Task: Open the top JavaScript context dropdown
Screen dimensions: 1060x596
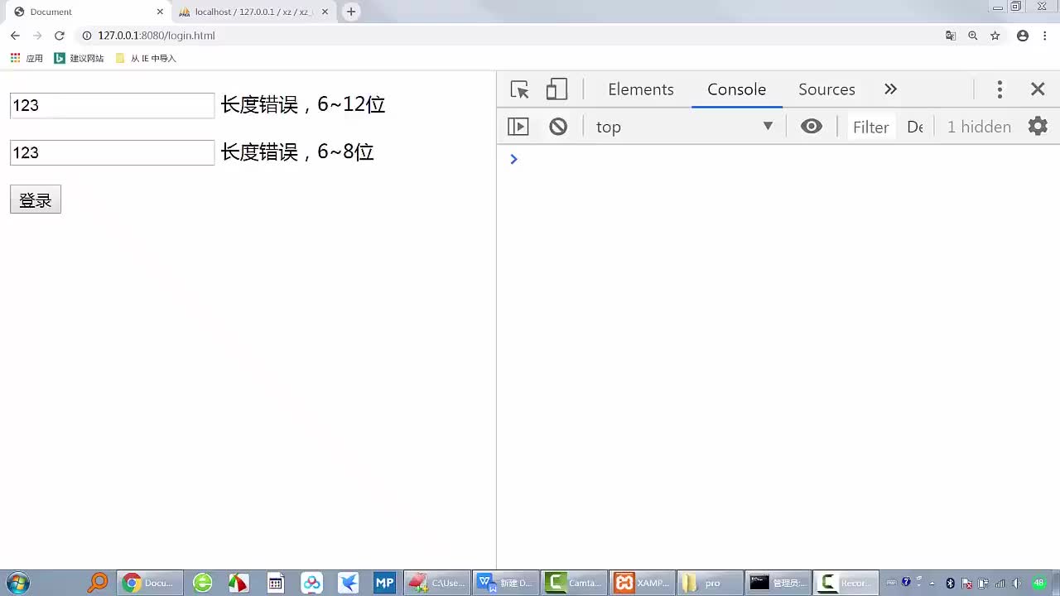Action: tap(684, 127)
